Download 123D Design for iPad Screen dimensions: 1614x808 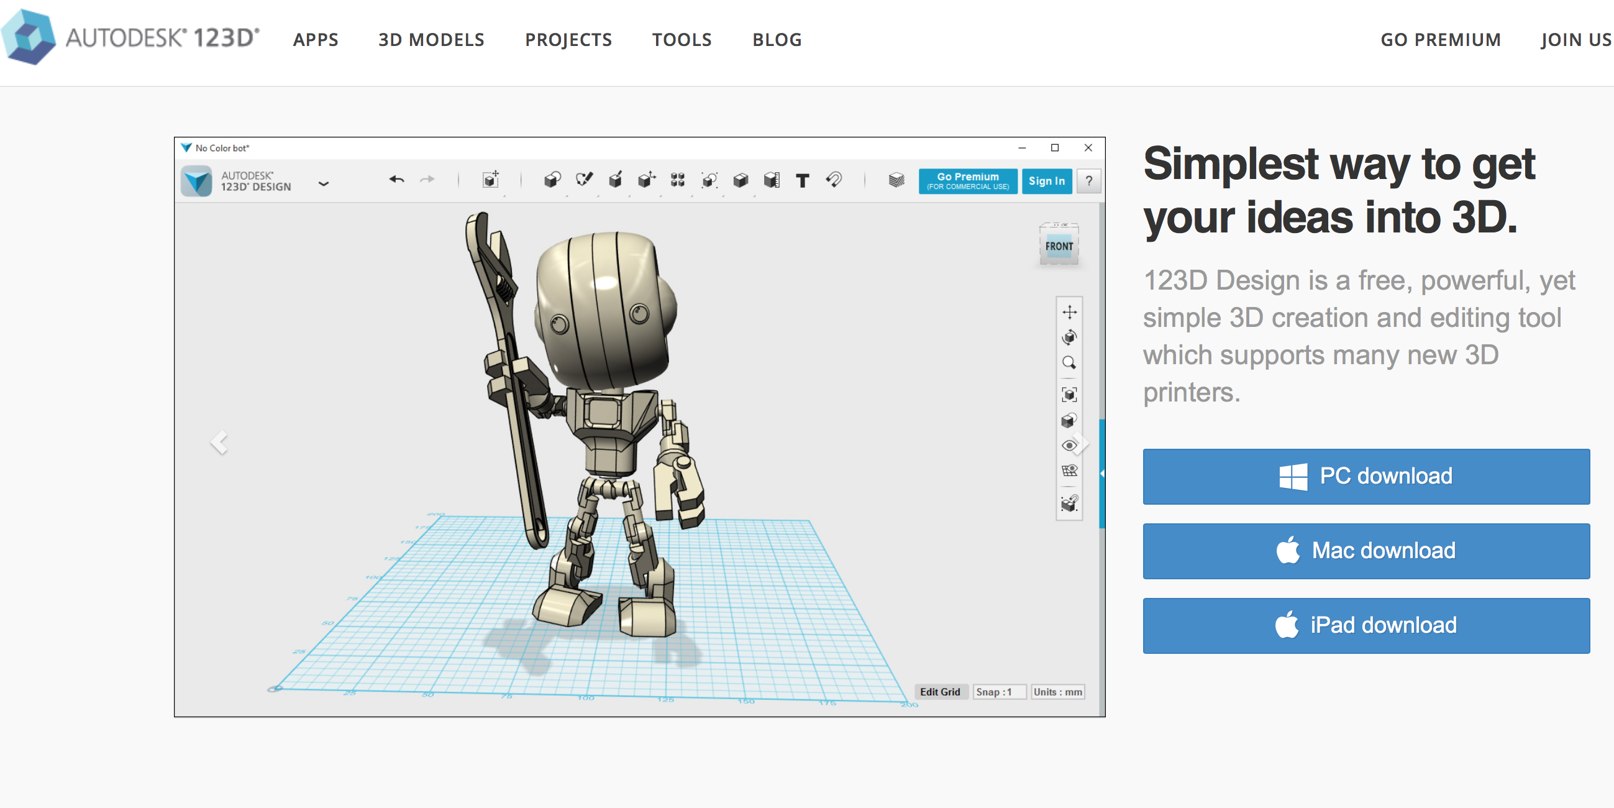click(1366, 626)
